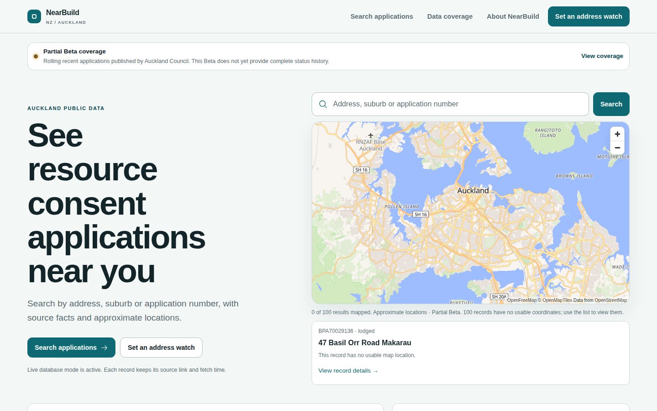The height and width of the screenshot is (411, 657).
Task: Click the Rangitoto Island map label
Action: tap(548, 133)
